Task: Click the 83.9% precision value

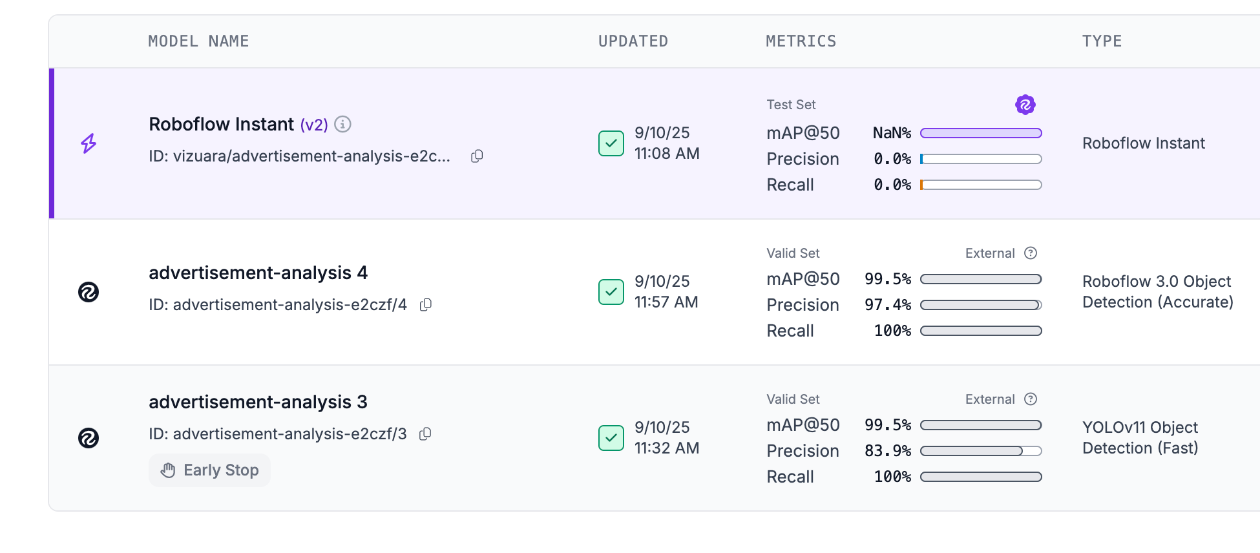Action: (888, 451)
